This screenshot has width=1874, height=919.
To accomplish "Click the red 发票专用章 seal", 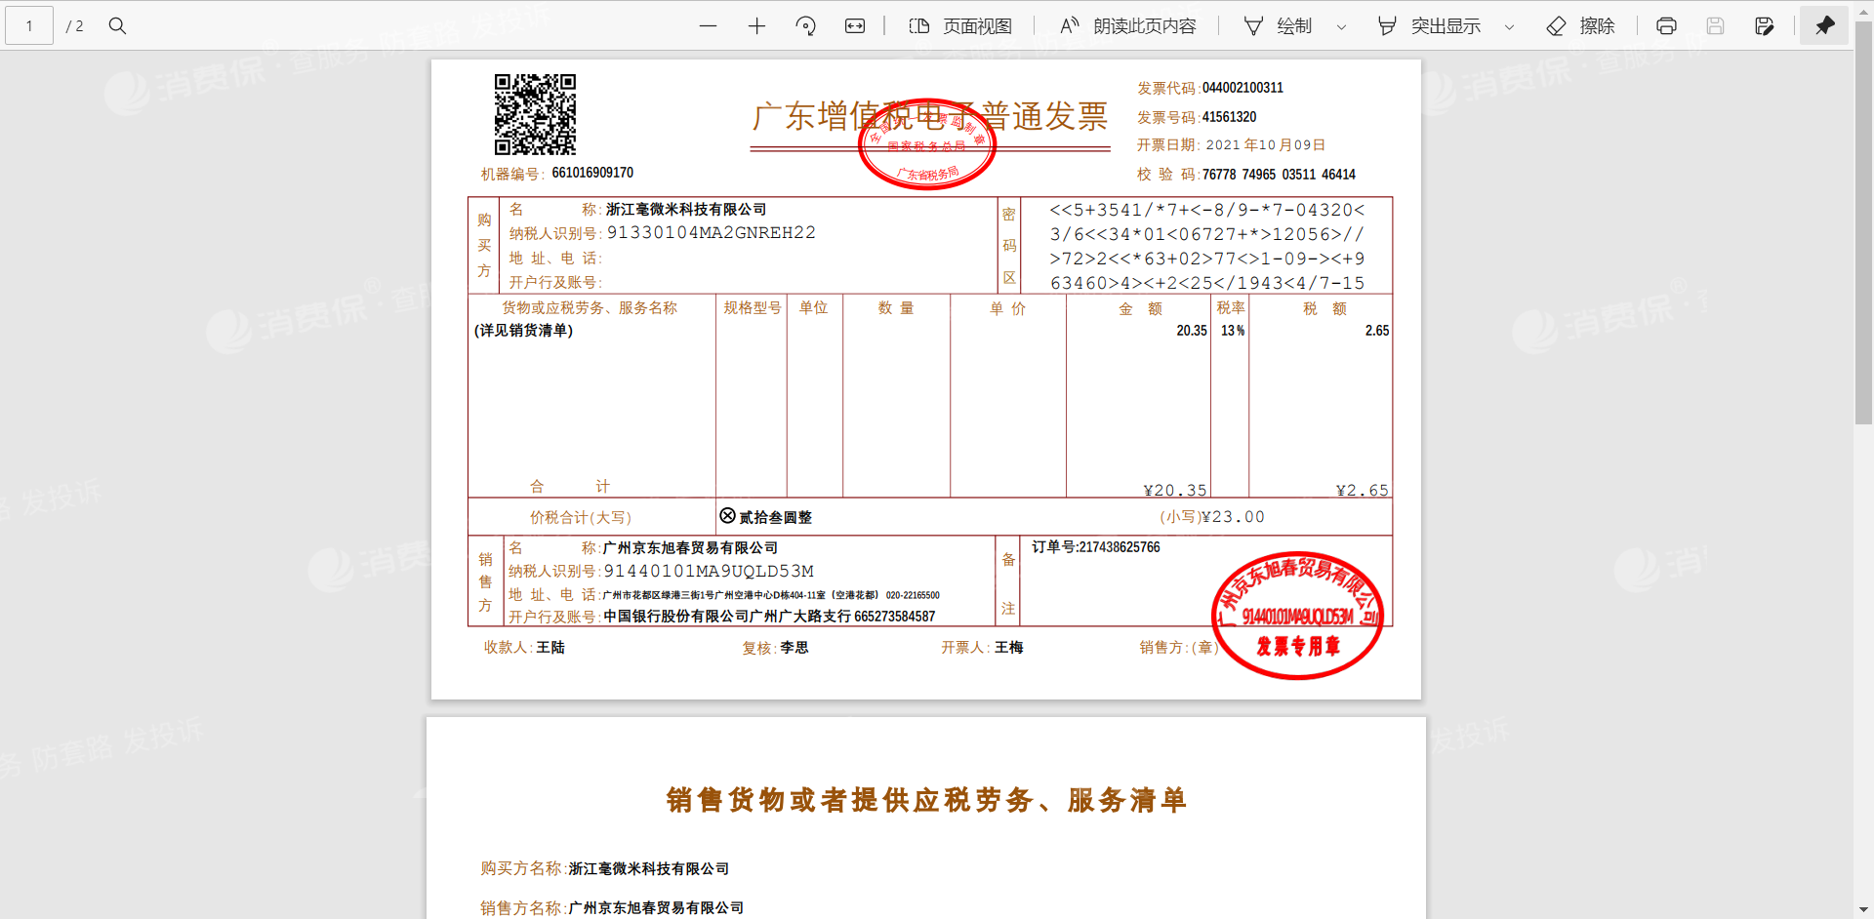I will coord(1298,615).
